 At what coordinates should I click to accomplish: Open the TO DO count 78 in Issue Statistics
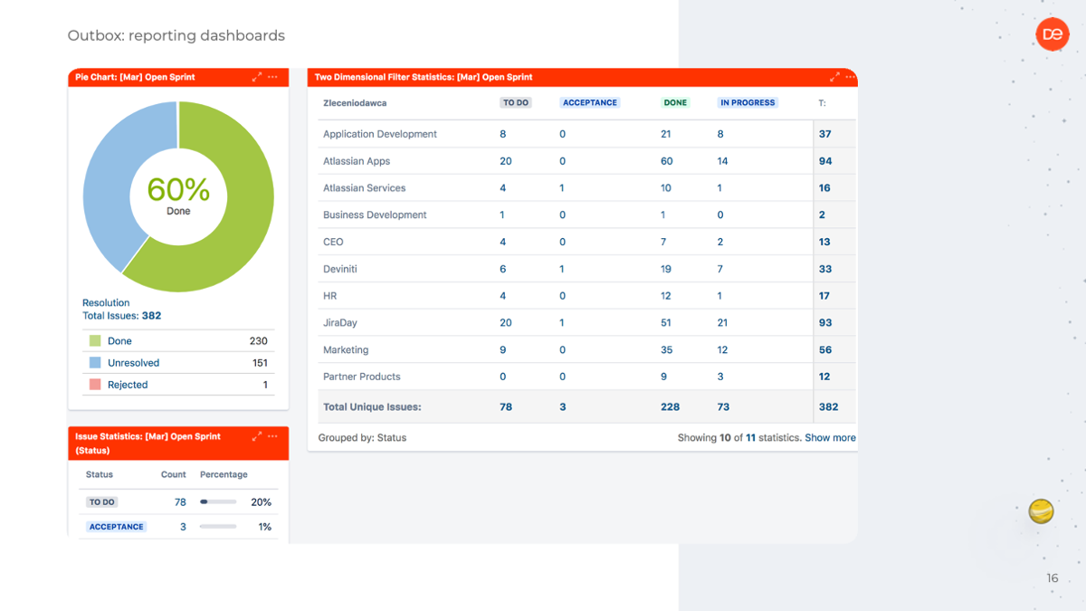pyautogui.click(x=180, y=501)
